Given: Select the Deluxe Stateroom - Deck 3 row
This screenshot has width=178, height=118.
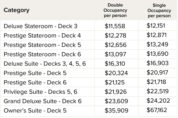Looking at the screenshot, I should [40, 26].
